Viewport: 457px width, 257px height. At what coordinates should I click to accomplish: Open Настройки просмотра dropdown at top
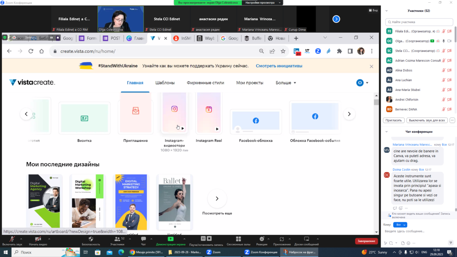click(263, 3)
